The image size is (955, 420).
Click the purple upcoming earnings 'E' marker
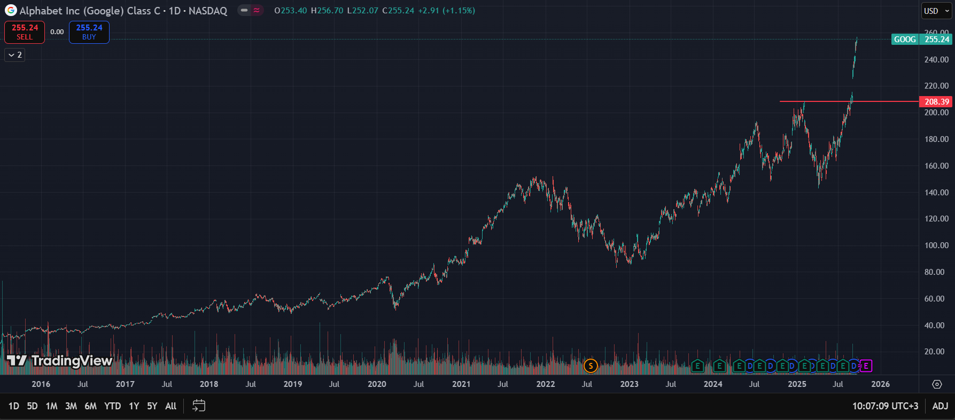coord(866,366)
